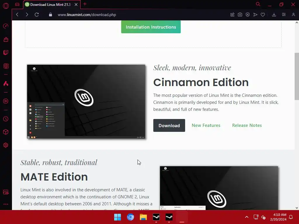Reload the Linux Mint download page
Image resolution: width=299 pixels, height=224 pixels.
(x=36, y=15)
